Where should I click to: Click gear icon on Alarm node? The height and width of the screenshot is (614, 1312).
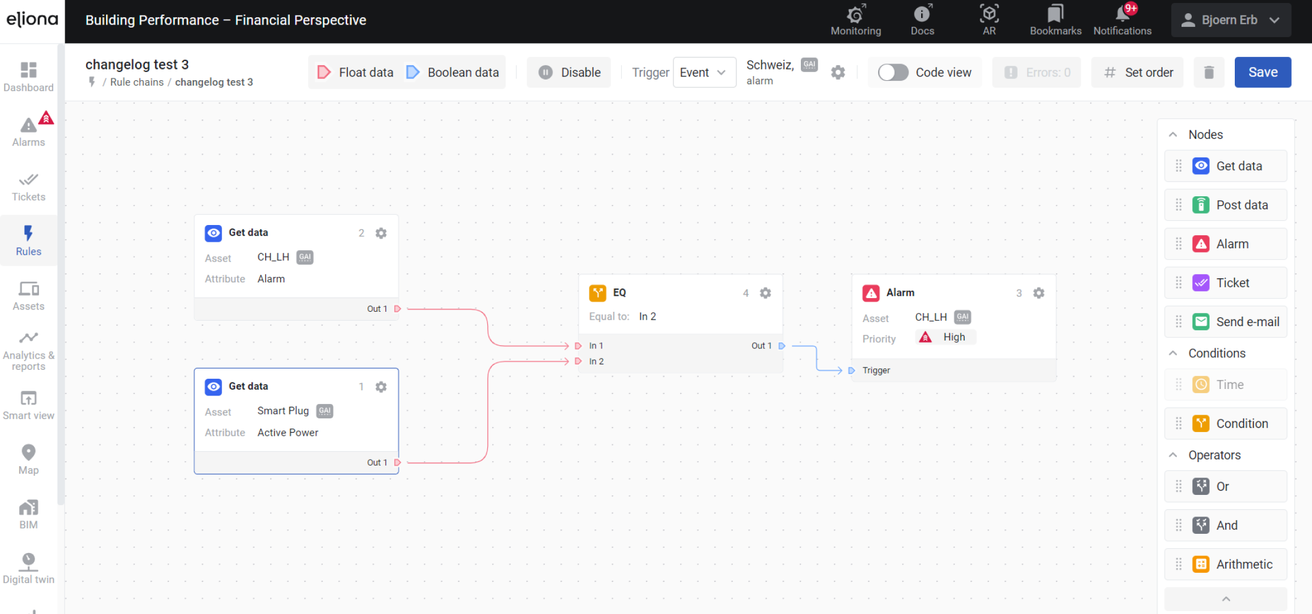1038,293
